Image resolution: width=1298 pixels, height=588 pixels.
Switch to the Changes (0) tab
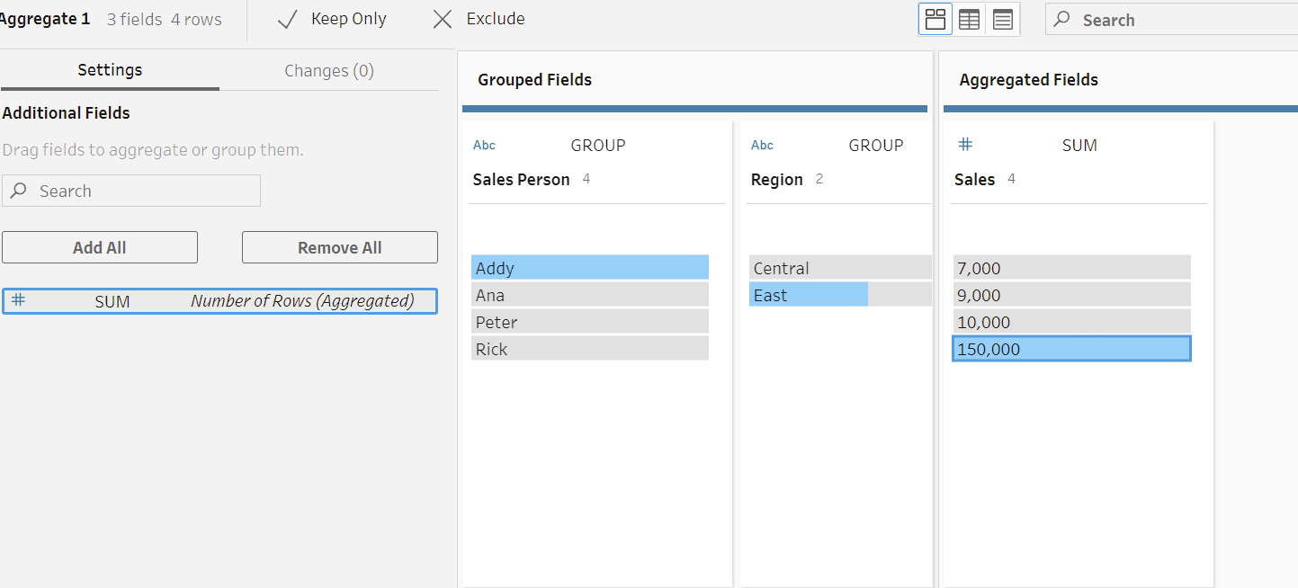pos(329,71)
